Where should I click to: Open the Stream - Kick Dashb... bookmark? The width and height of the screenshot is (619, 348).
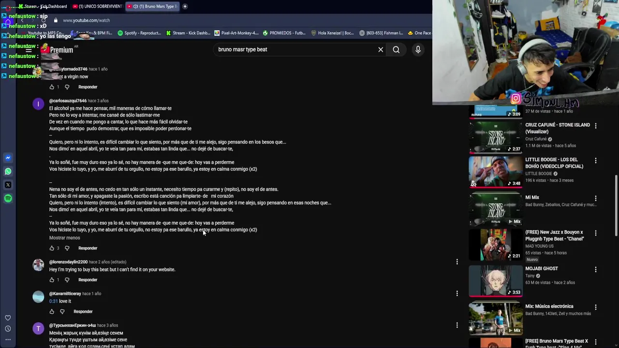point(188,33)
